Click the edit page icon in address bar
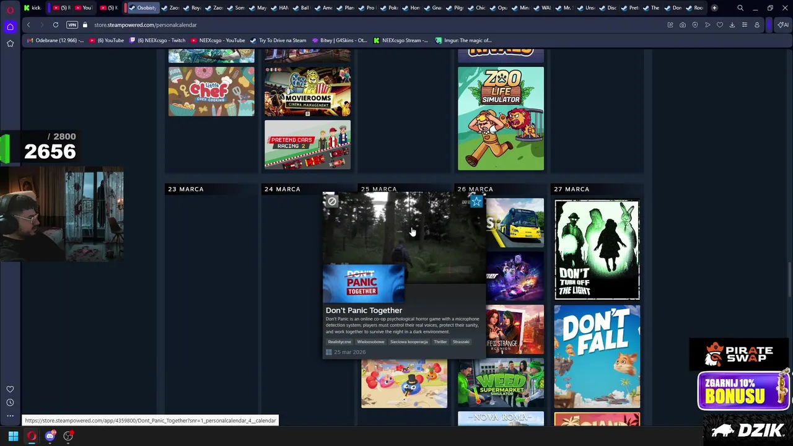This screenshot has height=446, width=793. 670,25
